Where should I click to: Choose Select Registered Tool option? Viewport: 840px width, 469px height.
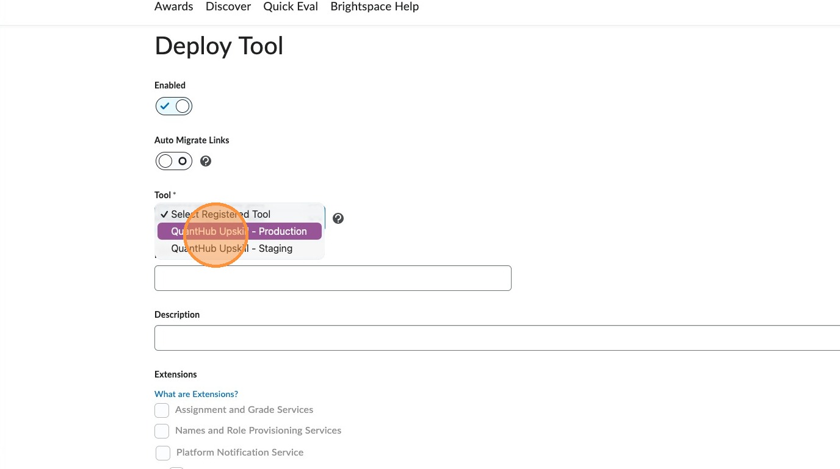coord(239,214)
